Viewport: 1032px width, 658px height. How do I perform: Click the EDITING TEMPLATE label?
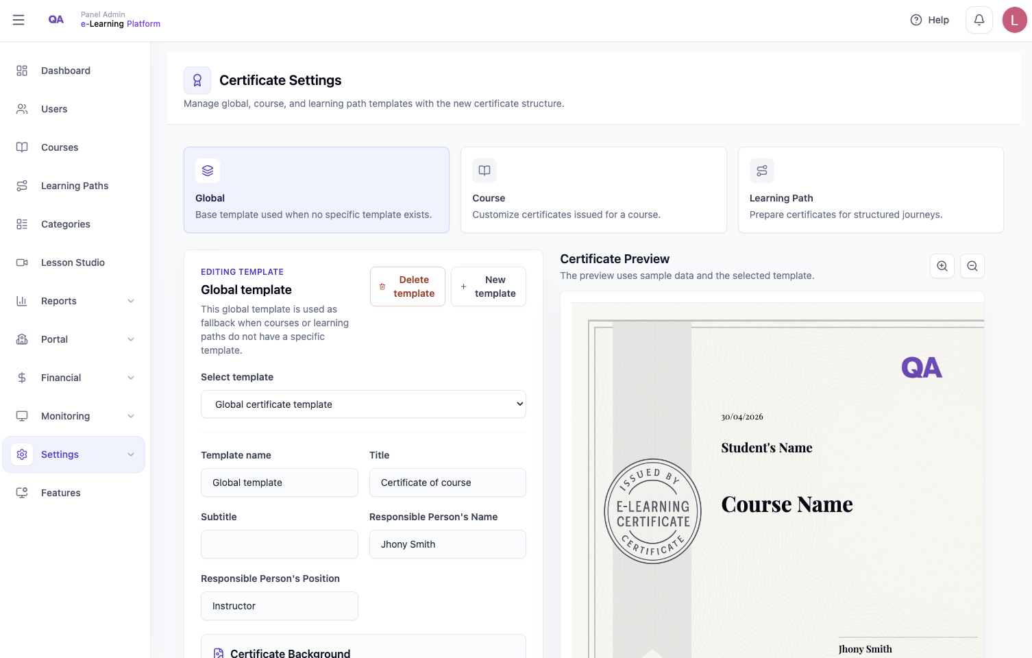click(x=242, y=272)
